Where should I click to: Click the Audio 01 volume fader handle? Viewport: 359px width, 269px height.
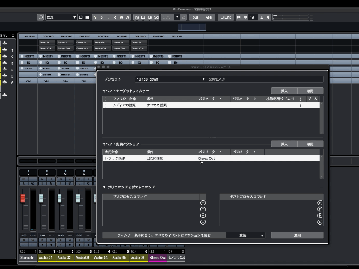point(41,199)
